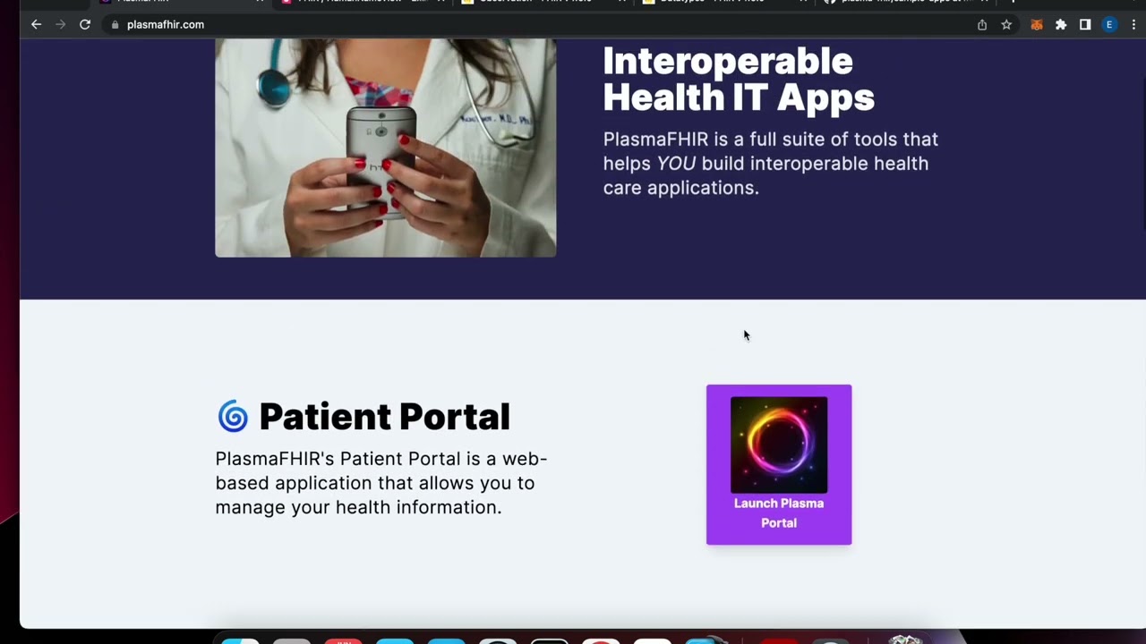
Task: Open the profile avatar labeled E
Action: [1109, 25]
